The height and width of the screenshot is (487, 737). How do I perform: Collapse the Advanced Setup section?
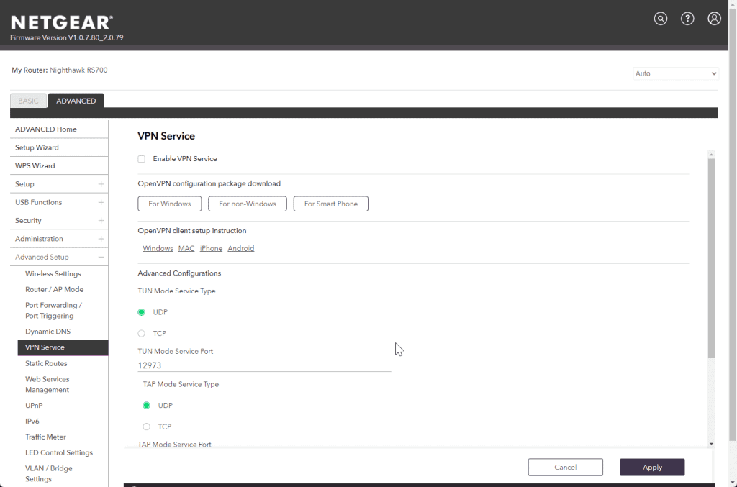101,257
